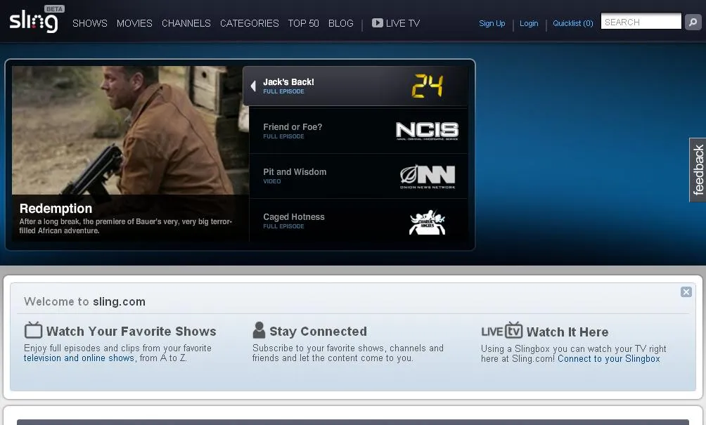Click television and online shows link
The height and width of the screenshot is (425, 706).
tap(79, 358)
